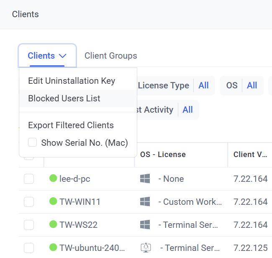
Task: Enable Show Serial No. (Mac) checkbox
Action: [32, 143]
